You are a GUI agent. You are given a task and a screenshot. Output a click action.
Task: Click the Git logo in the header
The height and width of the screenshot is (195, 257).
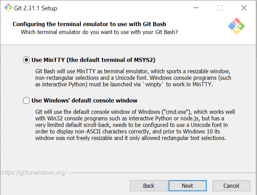point(236,26)
